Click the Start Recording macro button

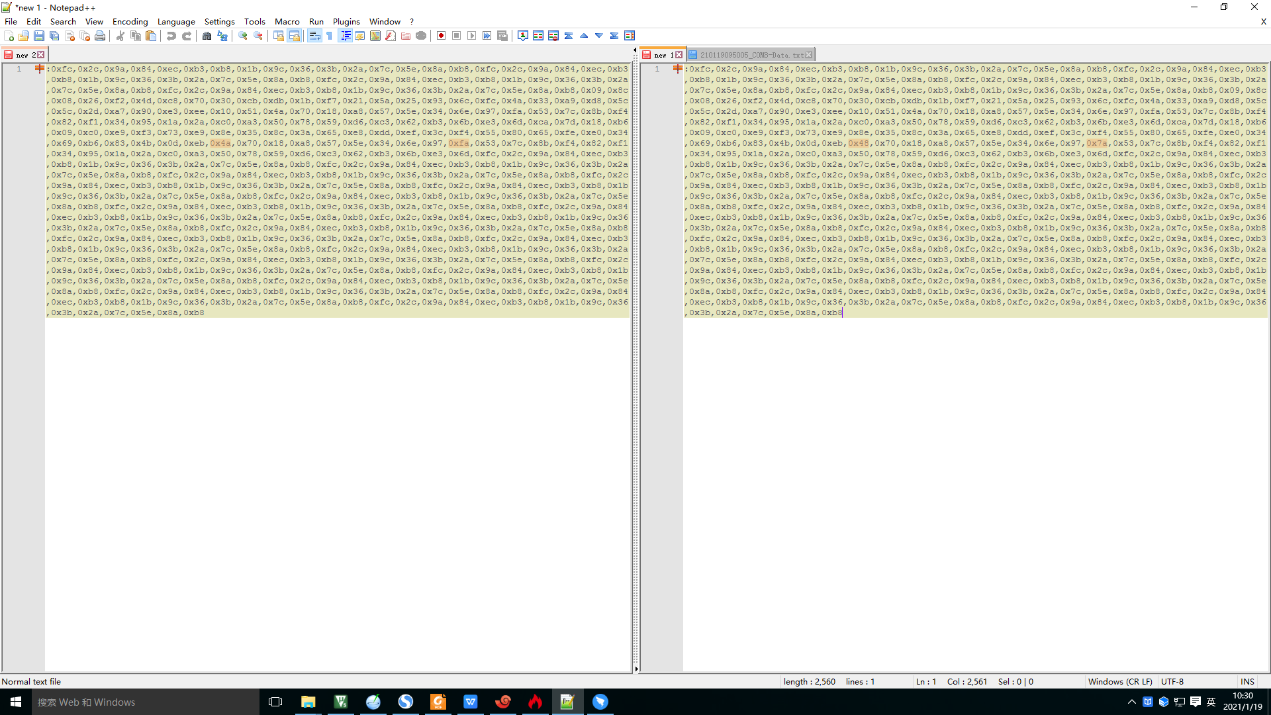(441, 36)
